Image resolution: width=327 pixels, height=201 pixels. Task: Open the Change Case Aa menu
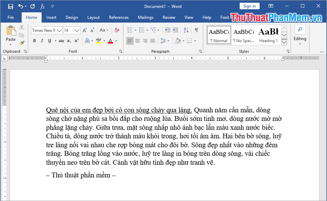pyautogui.click(x=104, y=30)
